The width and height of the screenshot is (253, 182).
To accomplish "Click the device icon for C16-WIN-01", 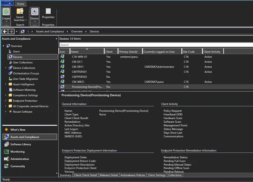I will 63,57.
